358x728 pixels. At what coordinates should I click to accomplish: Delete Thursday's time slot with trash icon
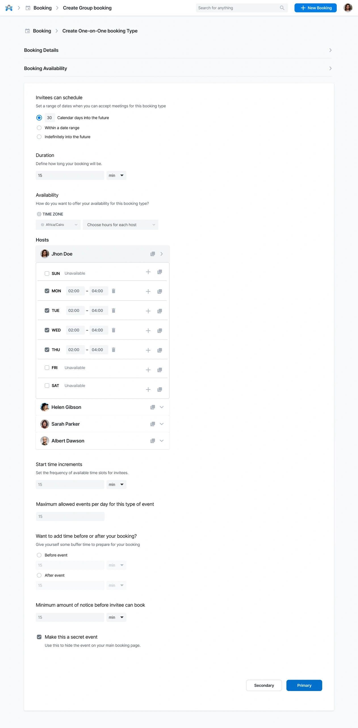pos(114,349)
